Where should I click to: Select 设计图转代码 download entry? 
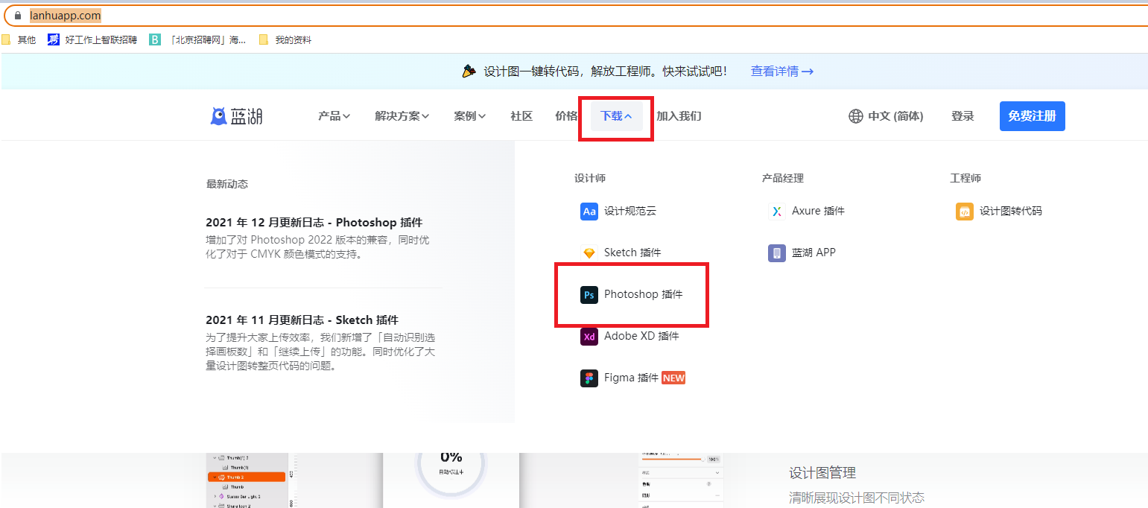(x=999, y=212)
